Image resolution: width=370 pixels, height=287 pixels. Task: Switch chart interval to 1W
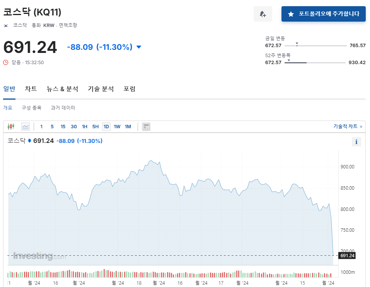tap(117, 127)
